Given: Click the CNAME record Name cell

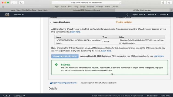Looking at the screenshot, I should (78, 42).
